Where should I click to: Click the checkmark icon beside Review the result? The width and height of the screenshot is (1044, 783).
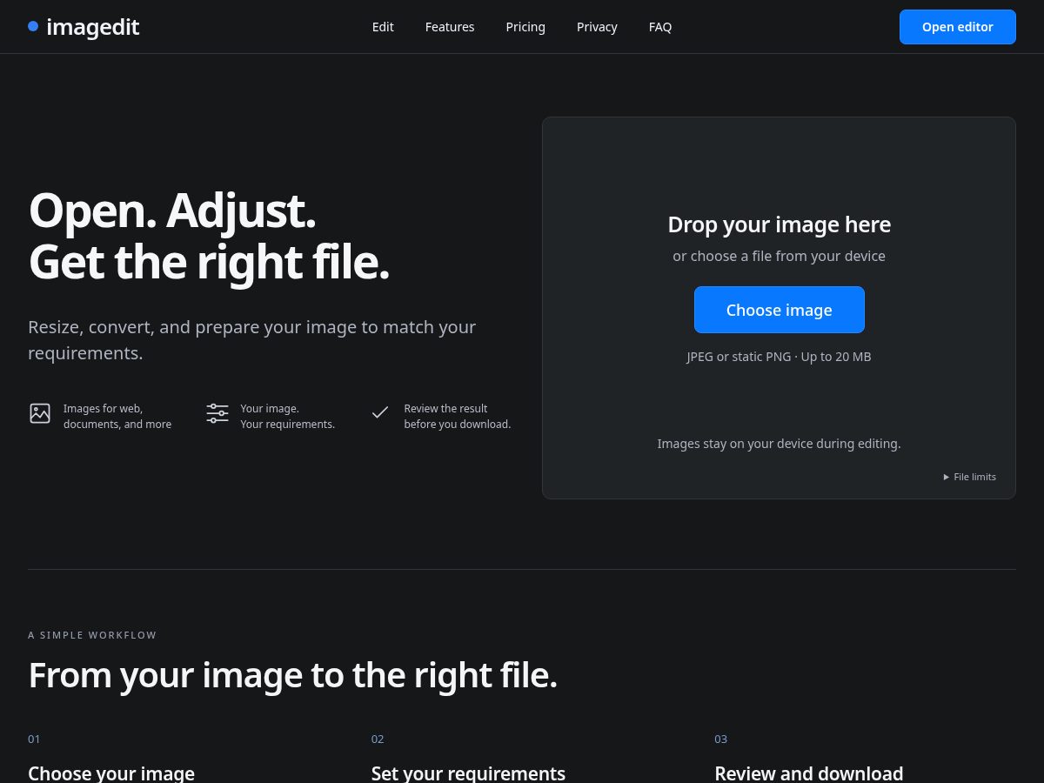pyautogui.click(x=380, y=413)
